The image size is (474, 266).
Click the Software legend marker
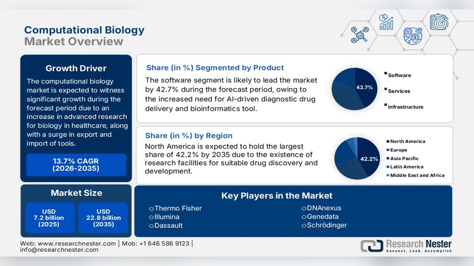385,75
